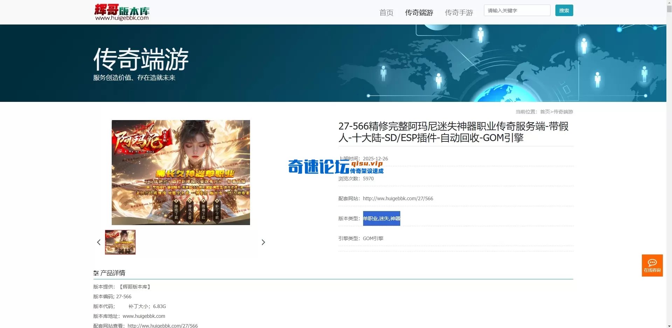The width and height of the screenshot is (672, 328).
Task: Click the 搜索 magnifier search button
Action: point(564,10)
